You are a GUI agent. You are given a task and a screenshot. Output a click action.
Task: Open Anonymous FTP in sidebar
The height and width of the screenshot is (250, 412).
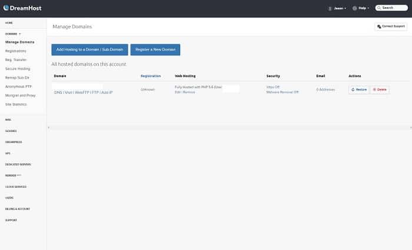[18, 86]
